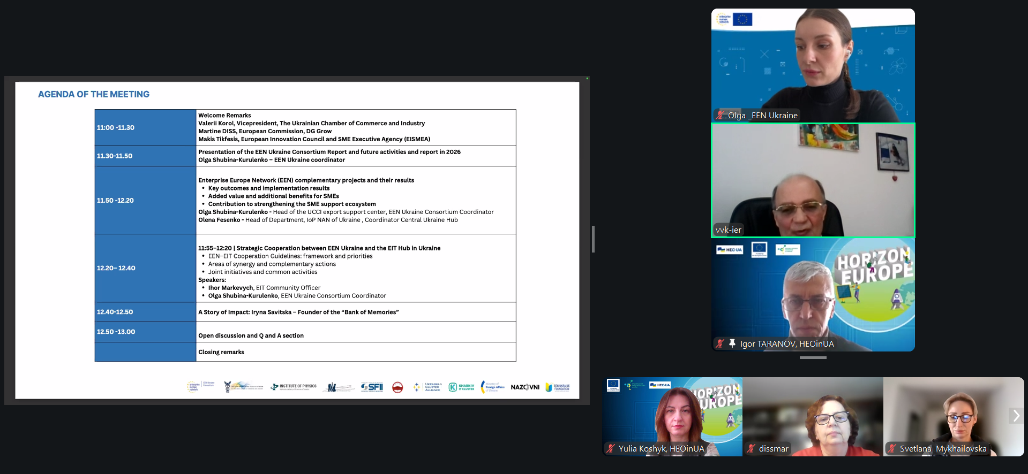
Task: Click the resize handle below Igor's video
Action: point(813,357)
